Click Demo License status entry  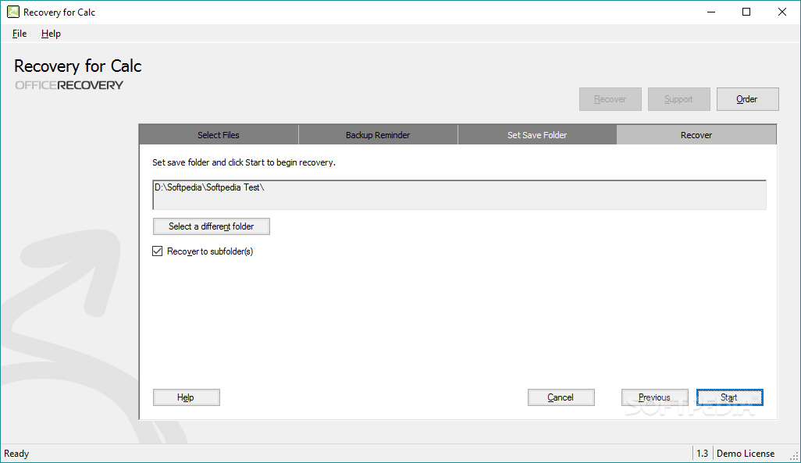746,454
